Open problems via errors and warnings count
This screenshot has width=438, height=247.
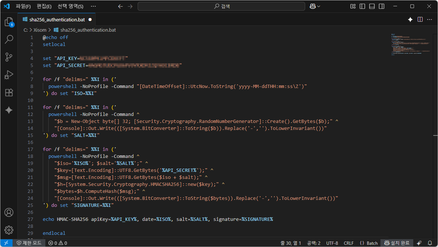pyautogui.click(x=58, y=243)
